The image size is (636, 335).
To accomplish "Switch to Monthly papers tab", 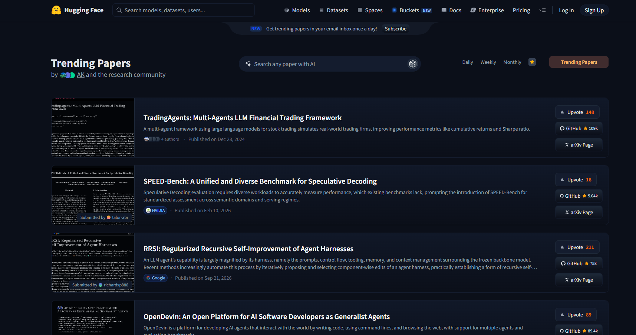I will (512, 62).
